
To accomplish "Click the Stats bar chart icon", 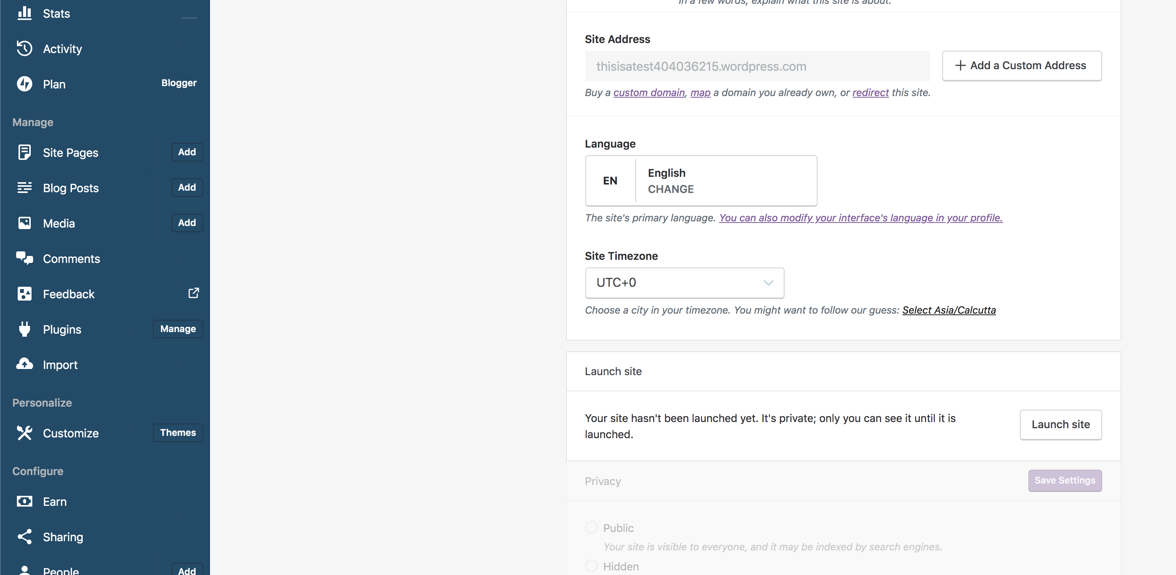I will [x=24, y=13].
